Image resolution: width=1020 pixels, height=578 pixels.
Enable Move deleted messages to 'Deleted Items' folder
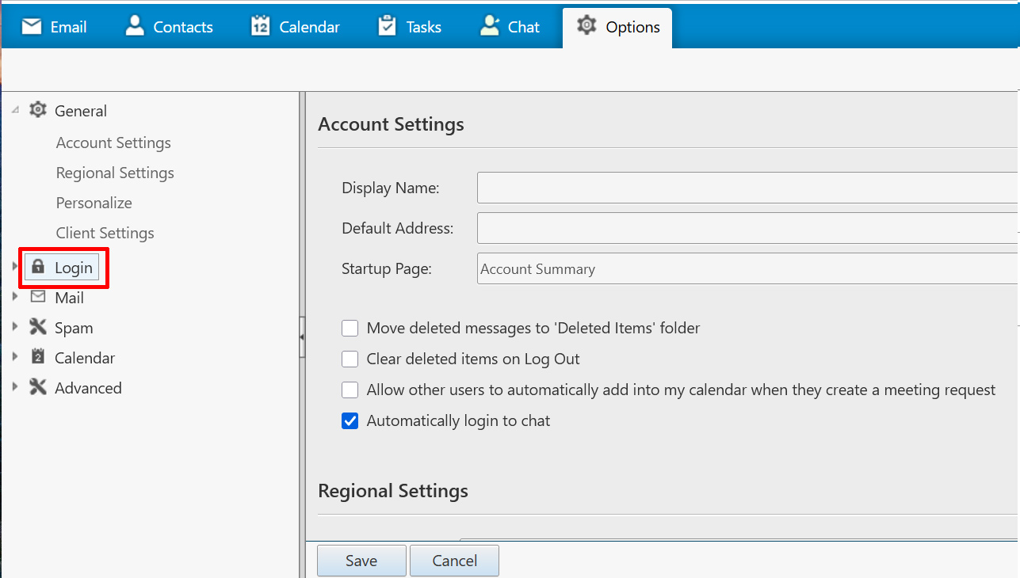point(350,328)
